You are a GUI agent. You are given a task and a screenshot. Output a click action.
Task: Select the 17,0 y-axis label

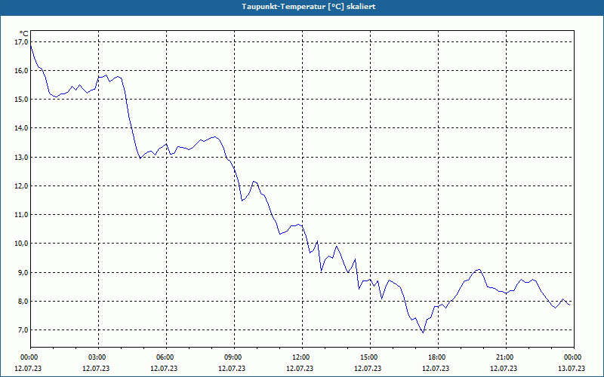21,41
